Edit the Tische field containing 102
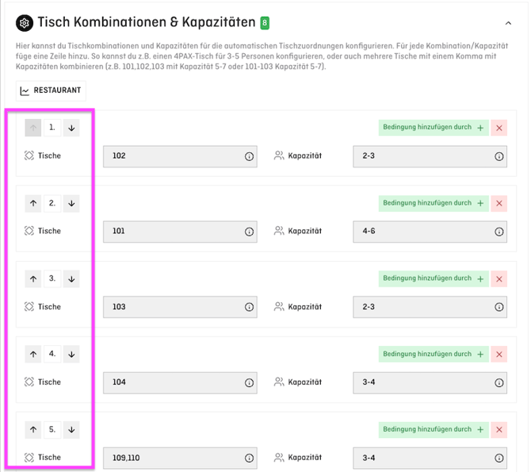 coord(180,156)
